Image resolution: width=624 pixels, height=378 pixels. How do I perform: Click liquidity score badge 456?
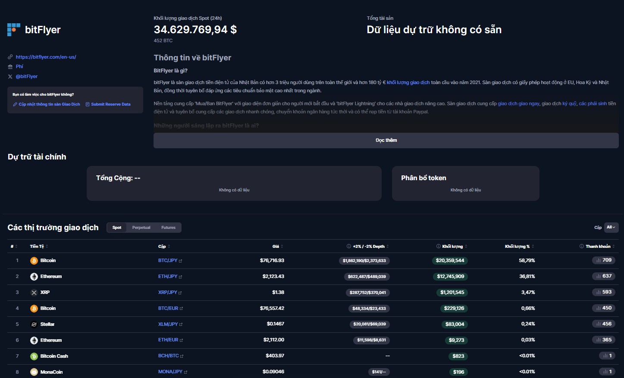point(604,324)
